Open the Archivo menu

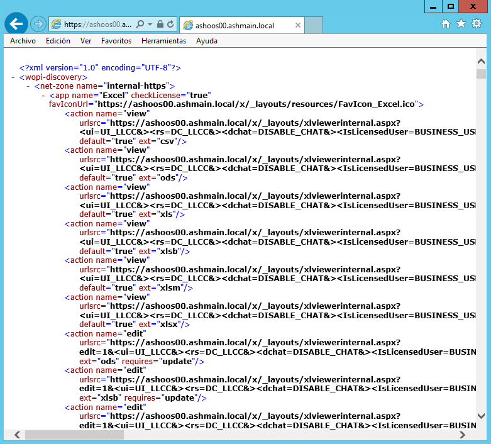(23, 41)
